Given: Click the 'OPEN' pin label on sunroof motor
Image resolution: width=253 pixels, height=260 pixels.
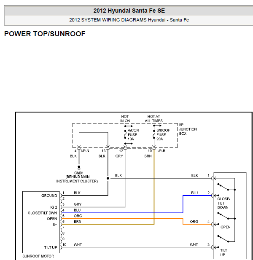Looking at the screenshot, I should [x=52, y=219].
